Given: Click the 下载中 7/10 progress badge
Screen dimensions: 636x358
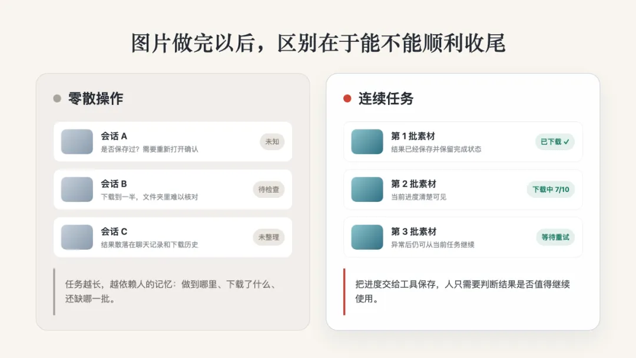Looking at the screenshot, I should coord(551,190).
